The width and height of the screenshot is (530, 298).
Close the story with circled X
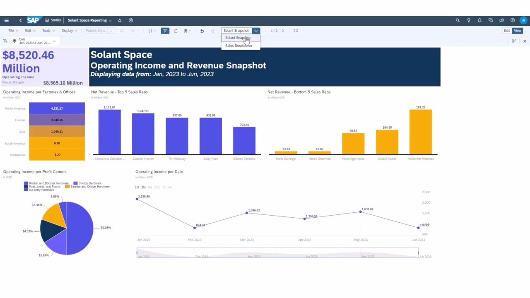(131, 20)
